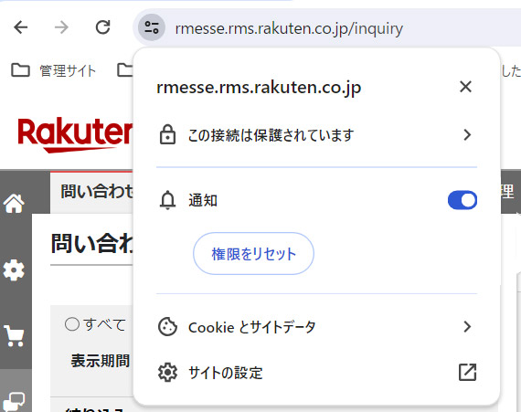This screenshot has width=521, height=412.
Task: Expand この接続は保護されています connection details
Action: click(316, 135)
